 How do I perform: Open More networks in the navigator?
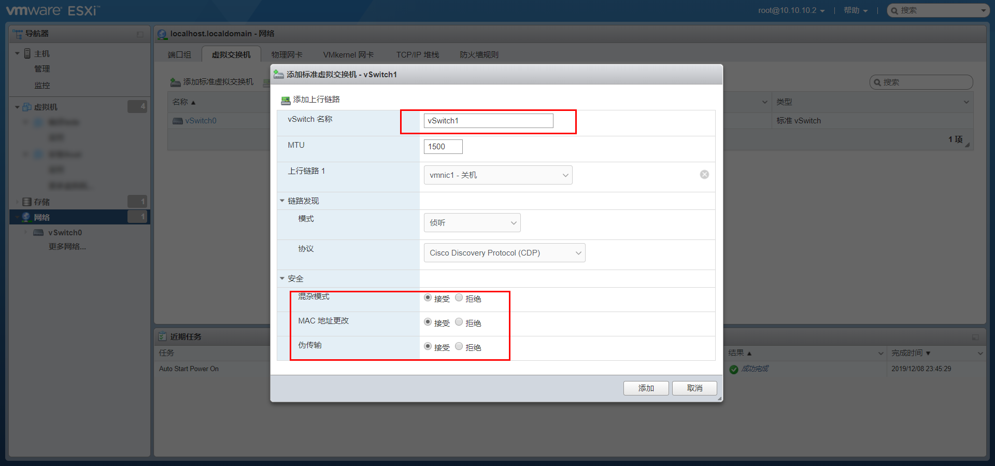tap(67, 247)
